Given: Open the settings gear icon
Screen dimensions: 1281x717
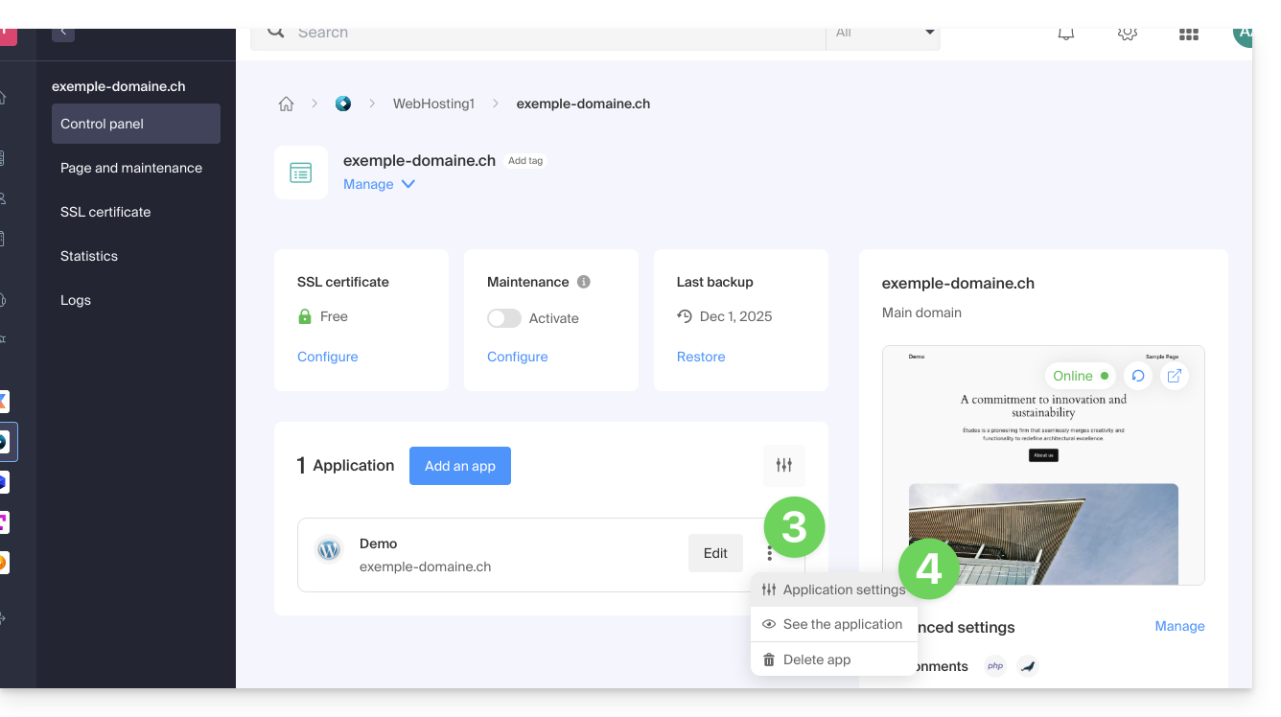Looking at the screenshot, I should pos(1127,34).
